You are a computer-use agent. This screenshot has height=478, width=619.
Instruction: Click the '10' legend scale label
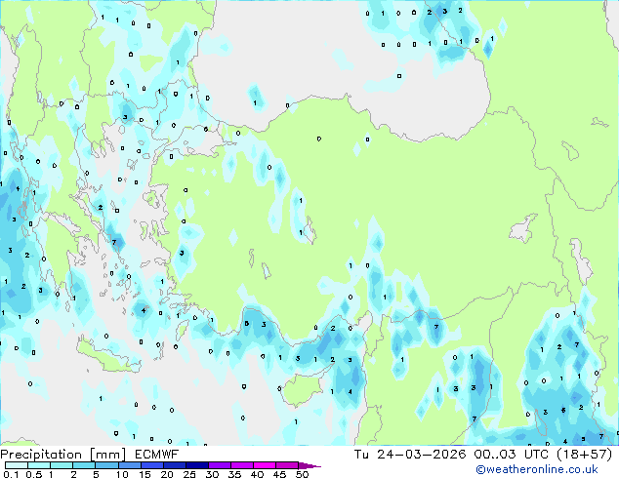tap(122, 474)
